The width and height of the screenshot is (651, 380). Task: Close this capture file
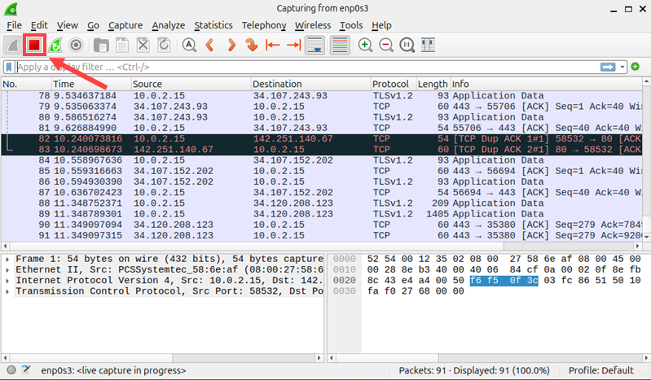(x=143, y=45)
